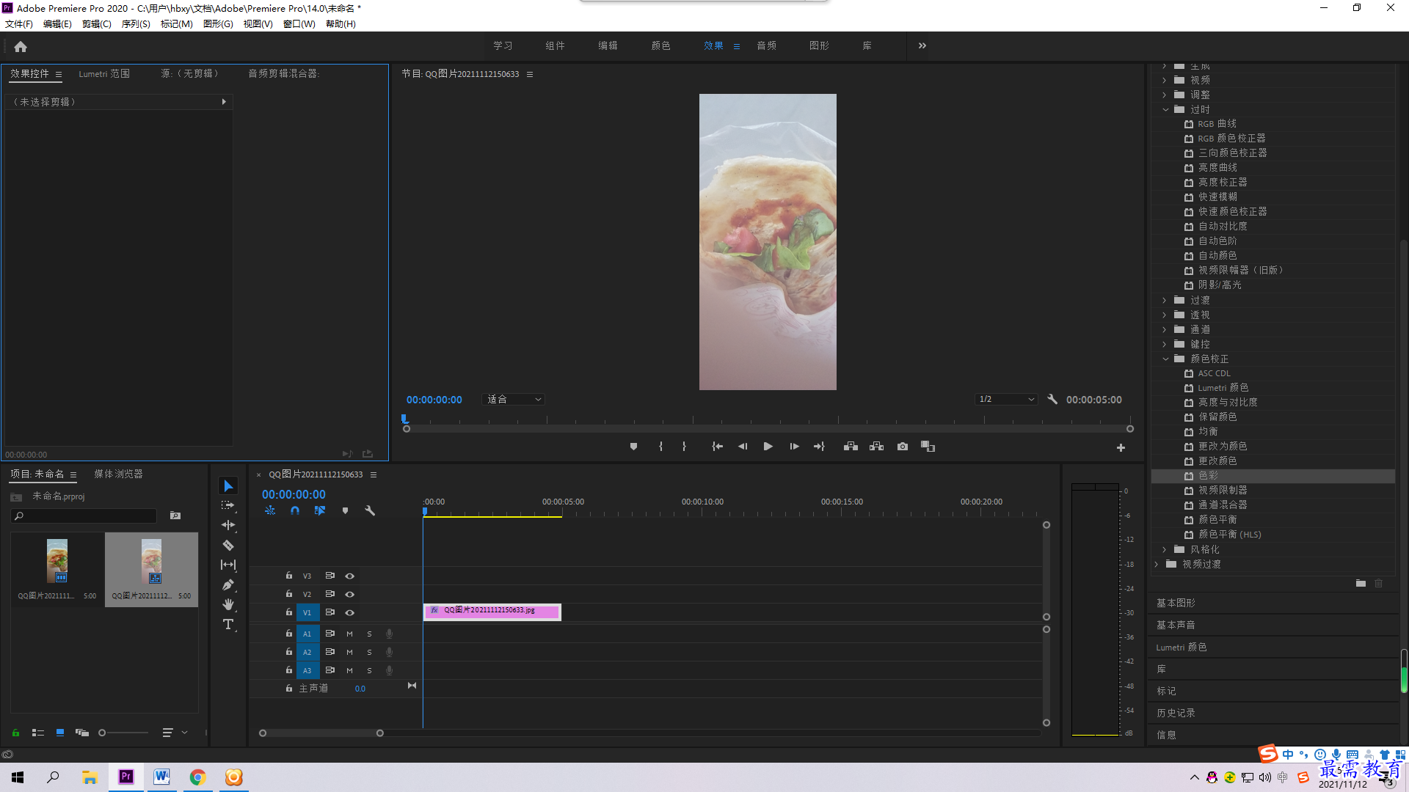This screenshot has height=792, width=1409.
Task: Step forward one frame in program monitor
Action: point(794,447)
